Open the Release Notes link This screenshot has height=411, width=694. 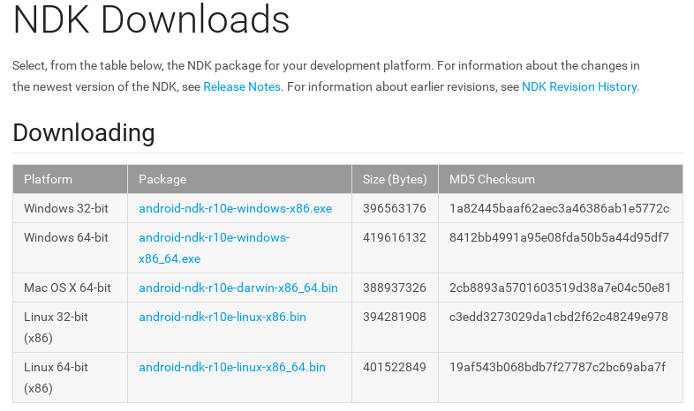click(242, 86)
